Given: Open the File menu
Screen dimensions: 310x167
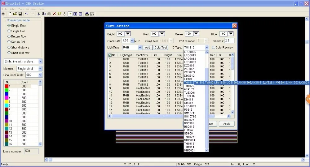Looking at the screenshot, I should tap(5, 9).
